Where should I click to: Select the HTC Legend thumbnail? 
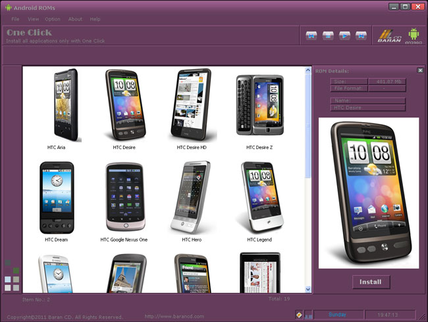pyautogui.click(x=261, y=197)
